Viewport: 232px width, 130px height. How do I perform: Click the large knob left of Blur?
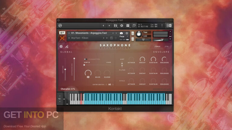pyautogui.click(x=88, y=73)
